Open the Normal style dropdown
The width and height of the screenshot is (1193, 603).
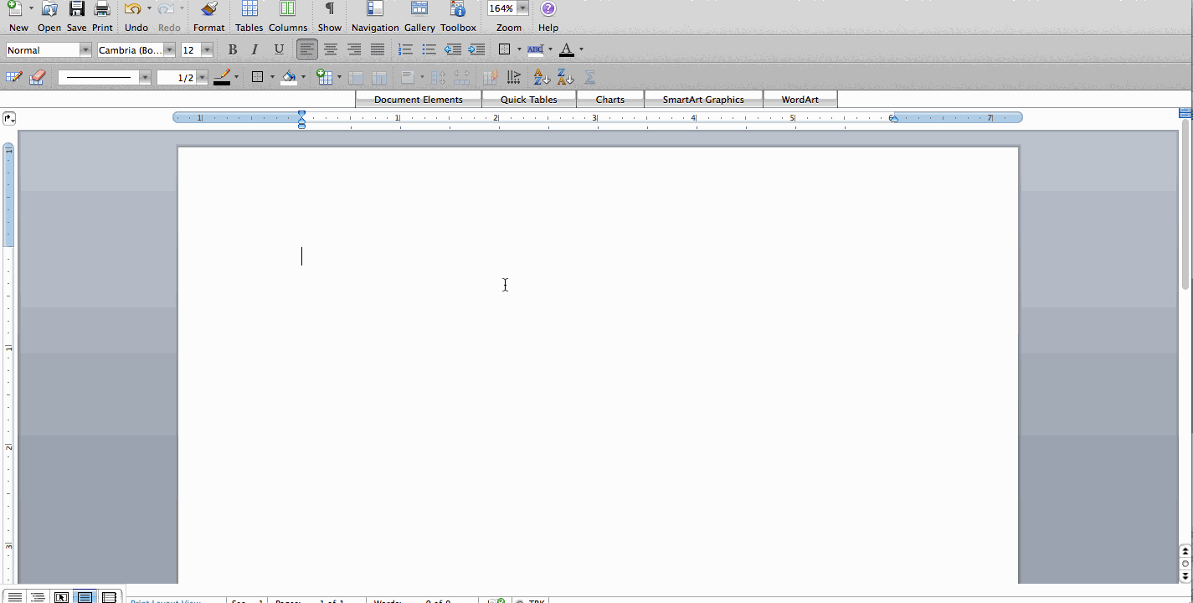(x=85, y=50)
